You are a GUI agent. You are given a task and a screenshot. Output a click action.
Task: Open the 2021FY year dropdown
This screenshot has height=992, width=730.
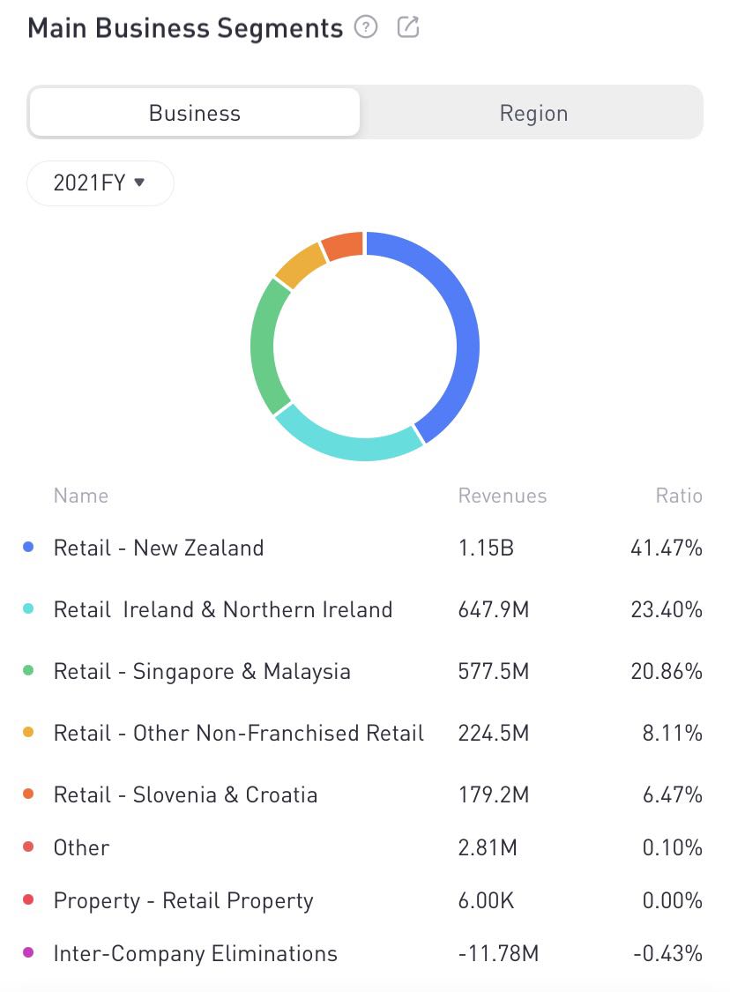(x=100, y=183)
